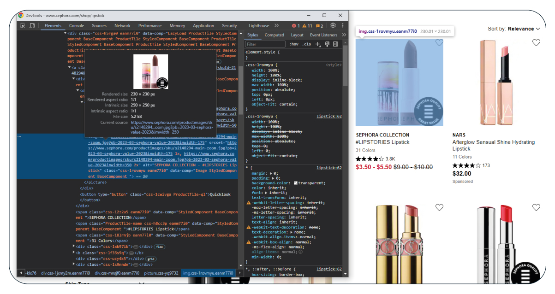The width and height of the screenshot is (555, 294).
Task: Open the Network tab
Action: coord(122,26)
